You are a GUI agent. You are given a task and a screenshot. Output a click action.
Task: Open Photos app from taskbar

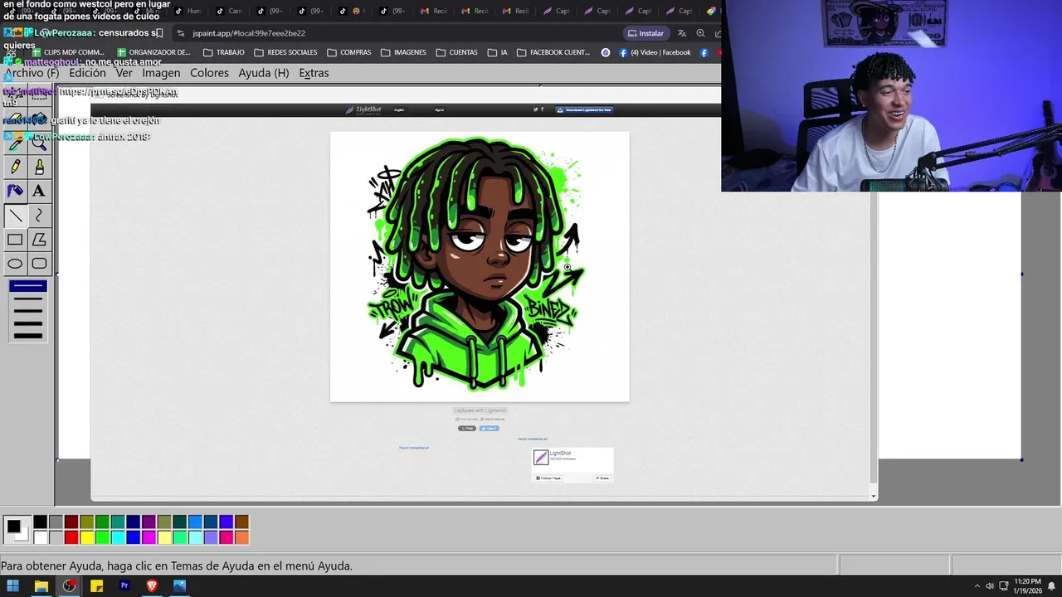click(x=180, y=585)
